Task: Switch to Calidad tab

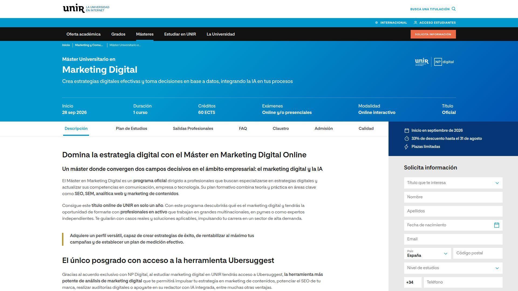Action: coord(366,129)
